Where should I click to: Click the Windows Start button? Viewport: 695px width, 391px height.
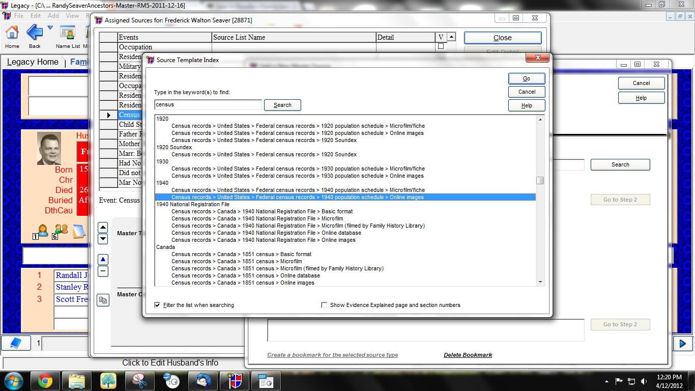(14, 381)
